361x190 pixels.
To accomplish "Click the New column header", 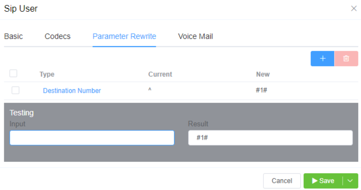I will (x=263, y=74).
